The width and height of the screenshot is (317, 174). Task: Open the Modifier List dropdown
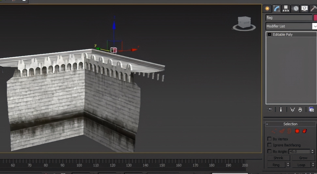coord(291,26)
